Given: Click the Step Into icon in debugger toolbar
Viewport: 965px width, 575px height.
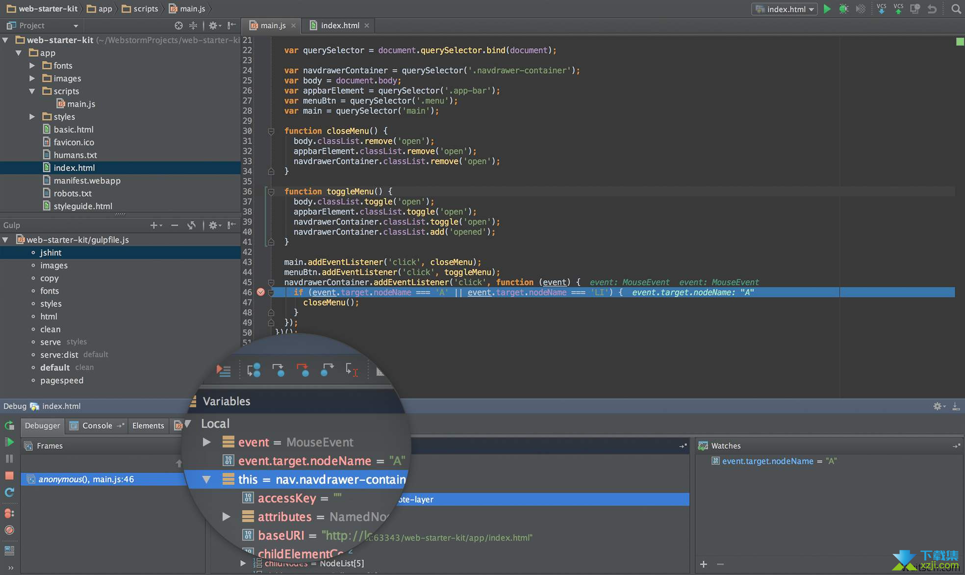Looking at the screenshot, I should click(279, 370).
